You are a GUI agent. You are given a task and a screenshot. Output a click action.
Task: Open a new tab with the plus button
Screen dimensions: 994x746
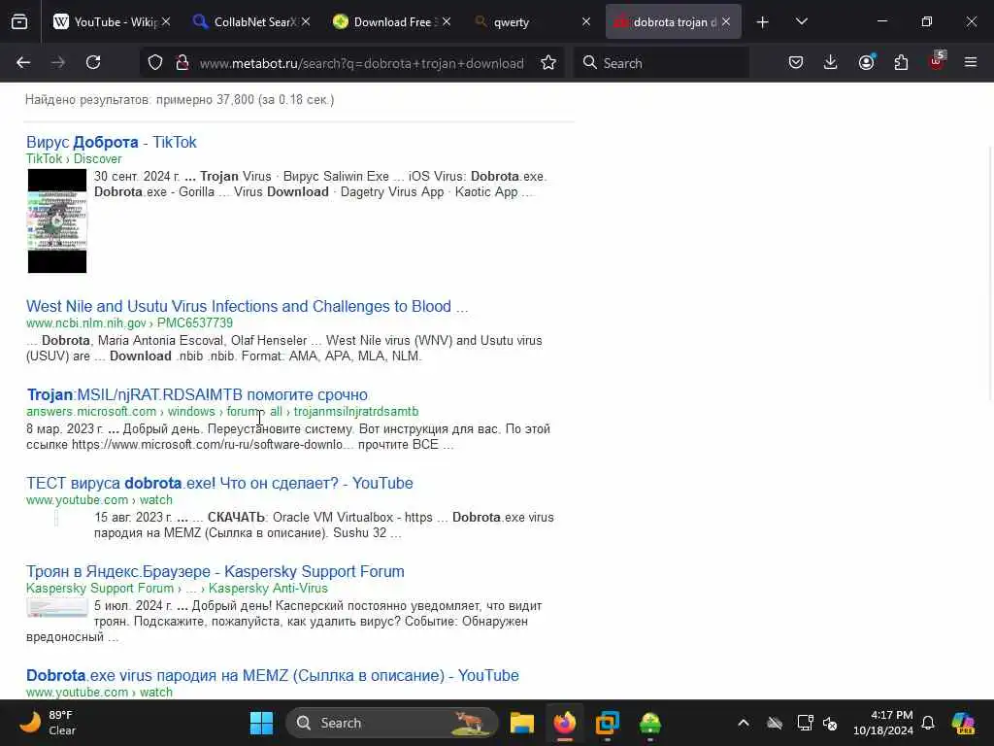(x=763, y=22)
